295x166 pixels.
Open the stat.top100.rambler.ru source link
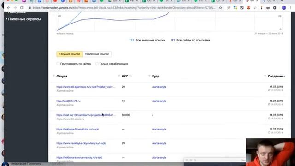(86, 115)
